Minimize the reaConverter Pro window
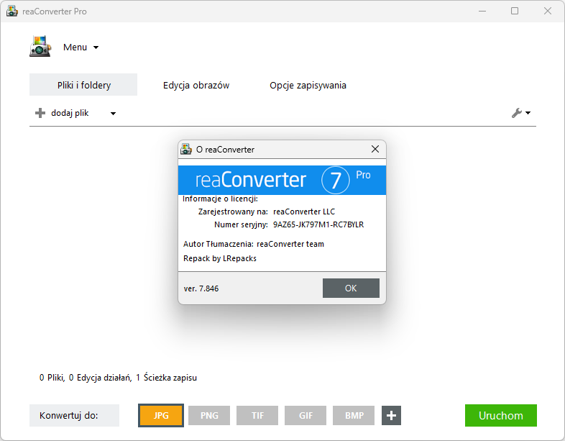 click(x=482, y=12)
